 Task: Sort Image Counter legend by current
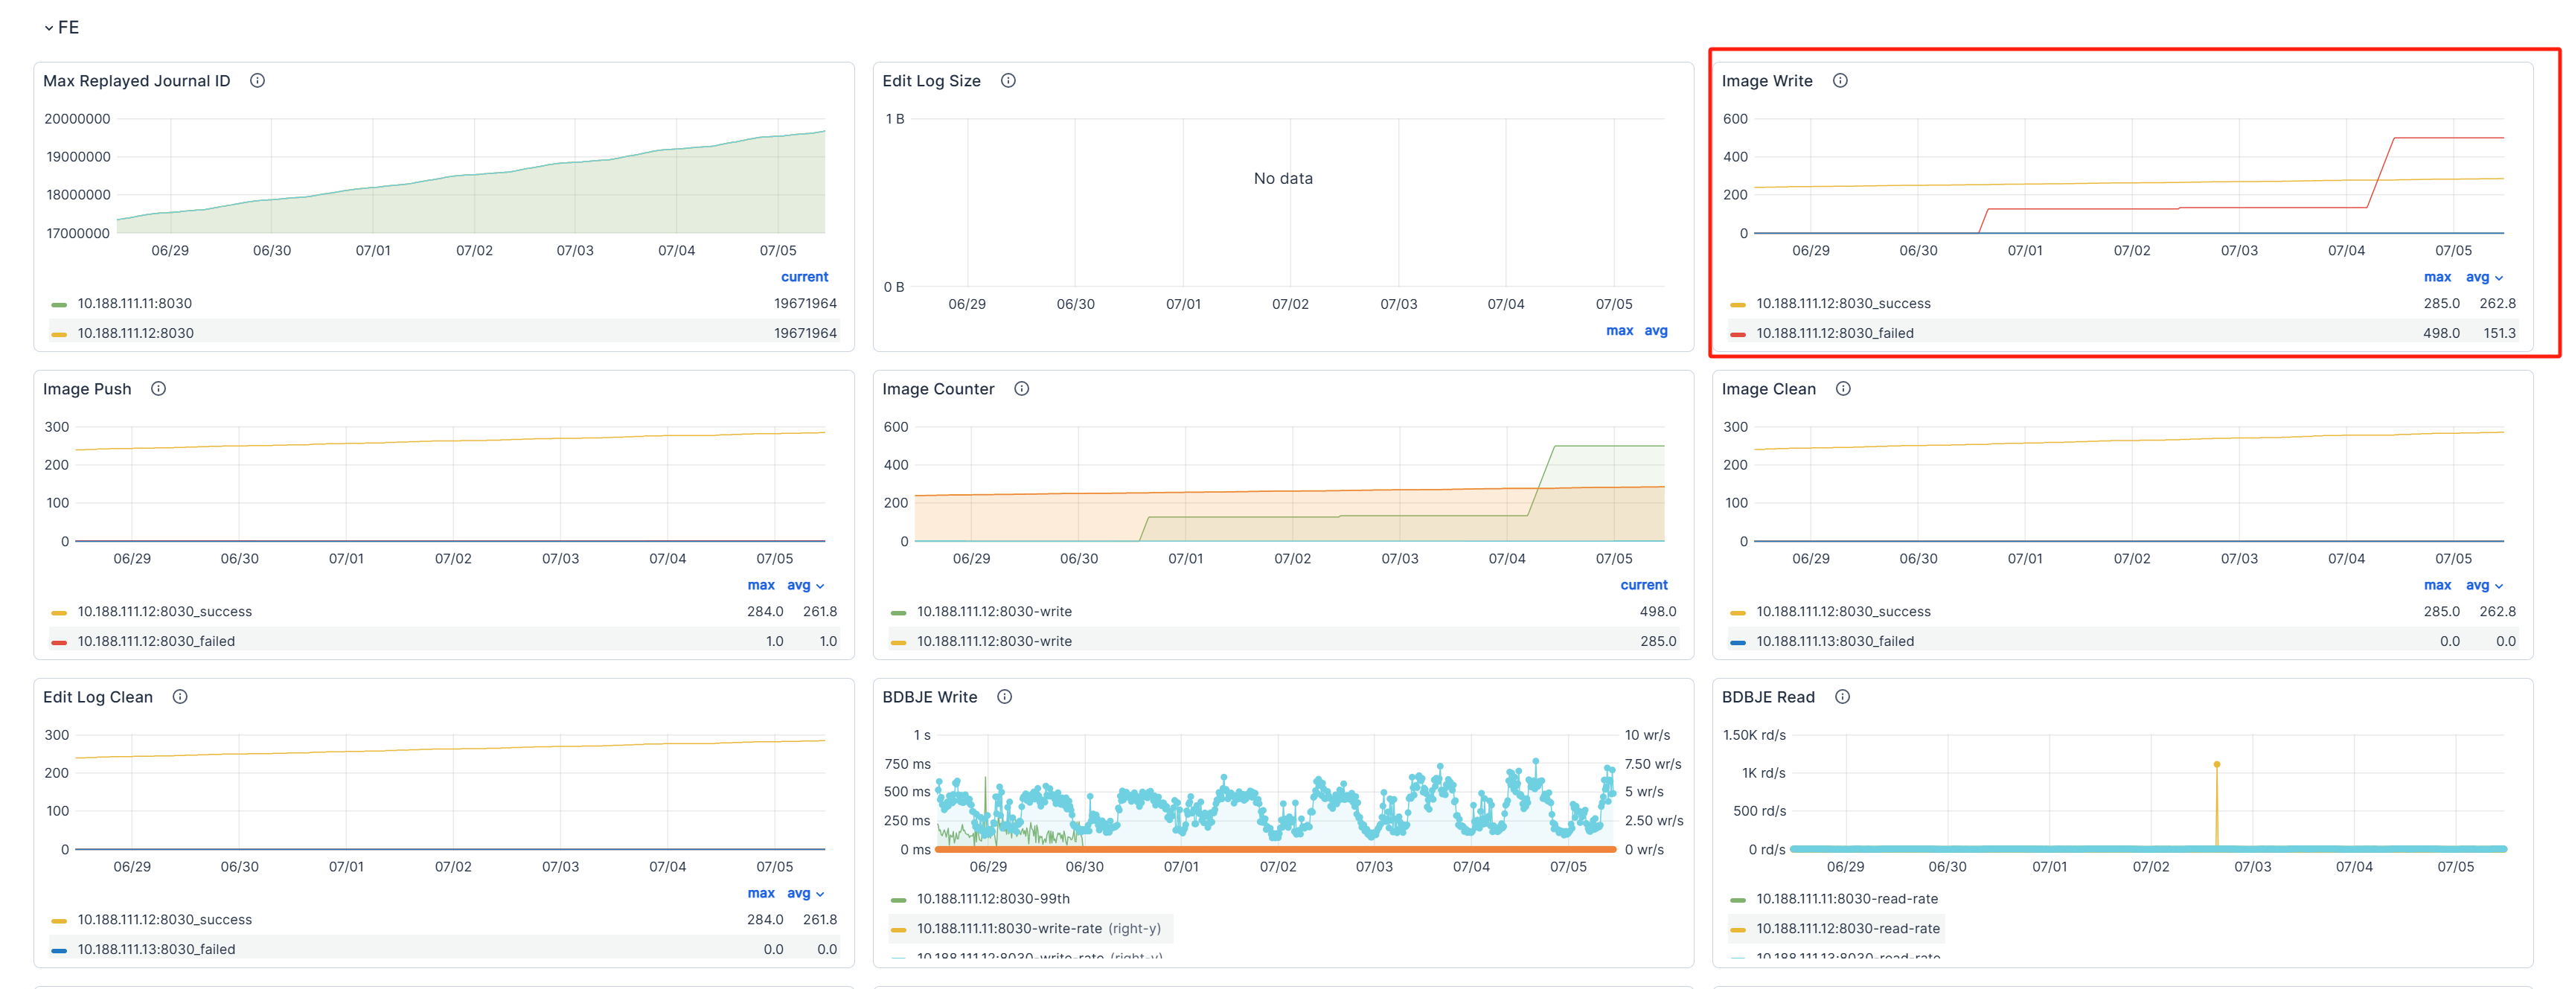pos(1644,585)
